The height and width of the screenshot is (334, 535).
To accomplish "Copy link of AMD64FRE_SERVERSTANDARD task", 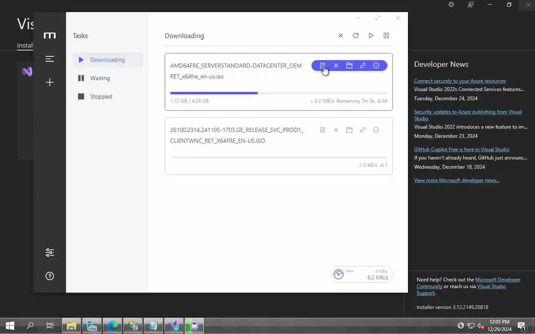I will (363, 66).
